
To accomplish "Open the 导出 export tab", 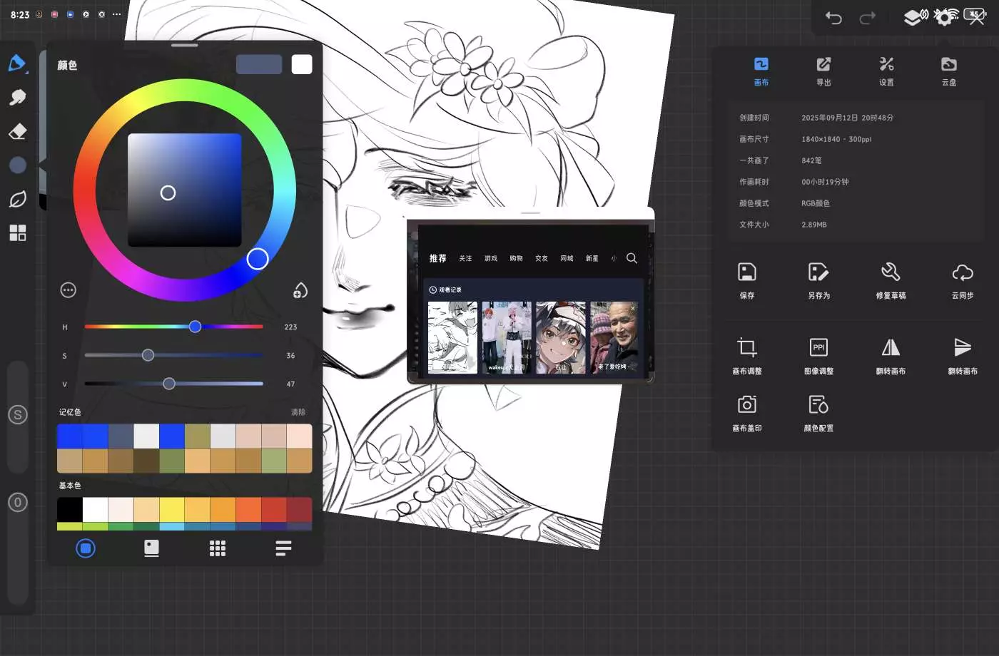I will [823, 71].
